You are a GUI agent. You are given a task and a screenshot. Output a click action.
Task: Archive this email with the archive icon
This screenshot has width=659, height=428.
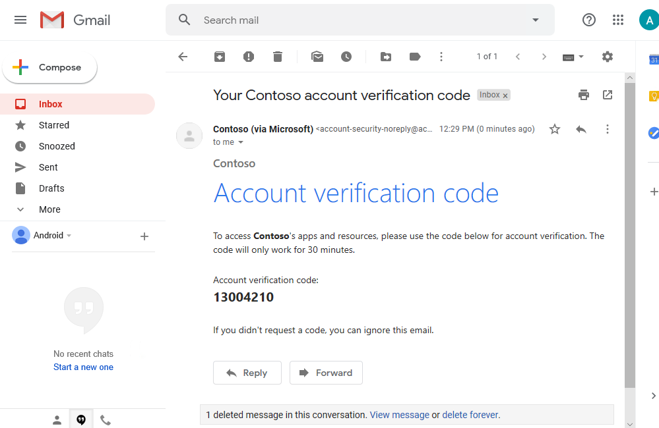pos(220,57)
